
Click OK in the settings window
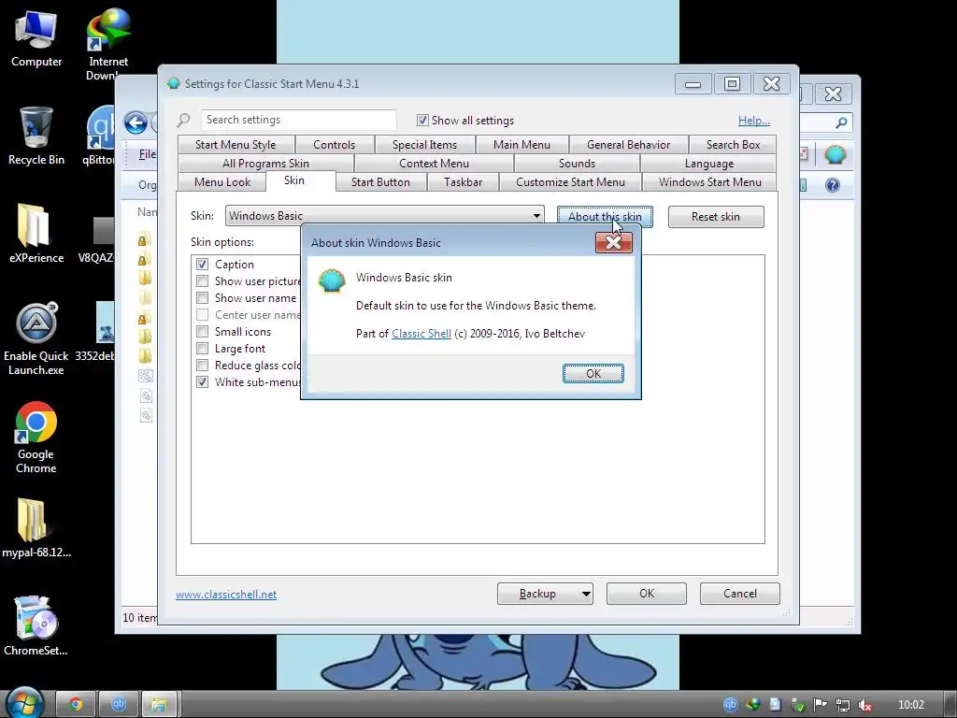647,594
